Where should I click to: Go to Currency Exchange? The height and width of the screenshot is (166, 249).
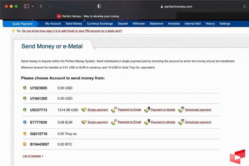point(100,24)
